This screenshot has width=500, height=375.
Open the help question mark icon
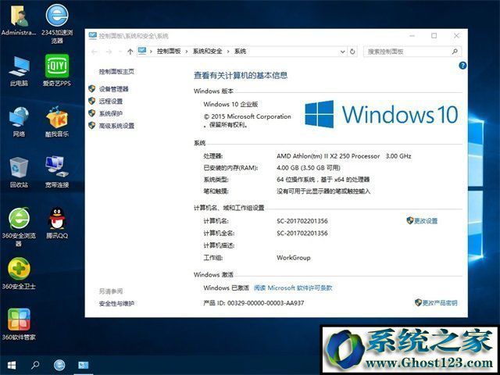point(462,66)
